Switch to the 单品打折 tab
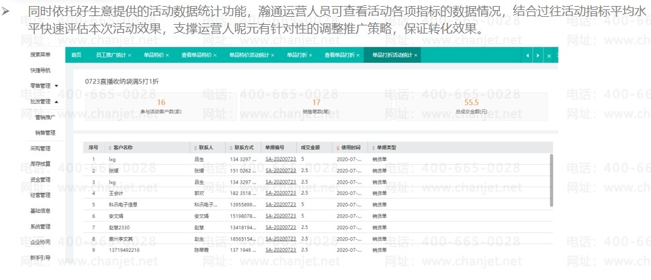 tap(297, 56)
